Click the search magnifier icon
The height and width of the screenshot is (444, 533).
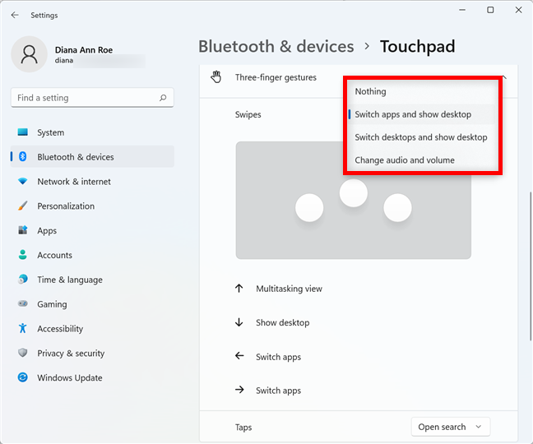163,98
